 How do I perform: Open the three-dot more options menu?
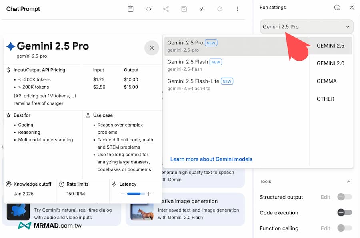point(237,9)
